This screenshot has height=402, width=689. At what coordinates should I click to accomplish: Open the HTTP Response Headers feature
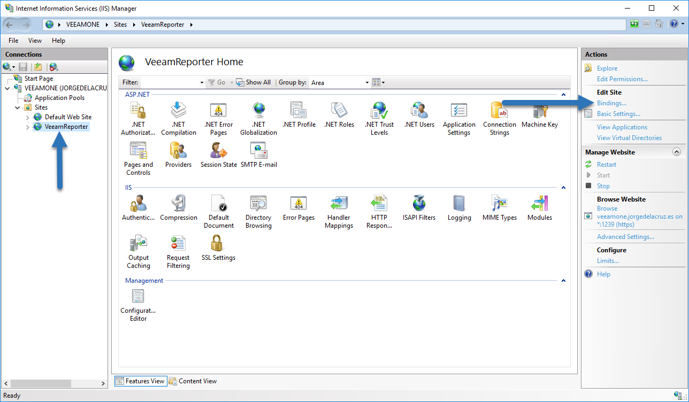pyautogui.click(x=379, y=212)
